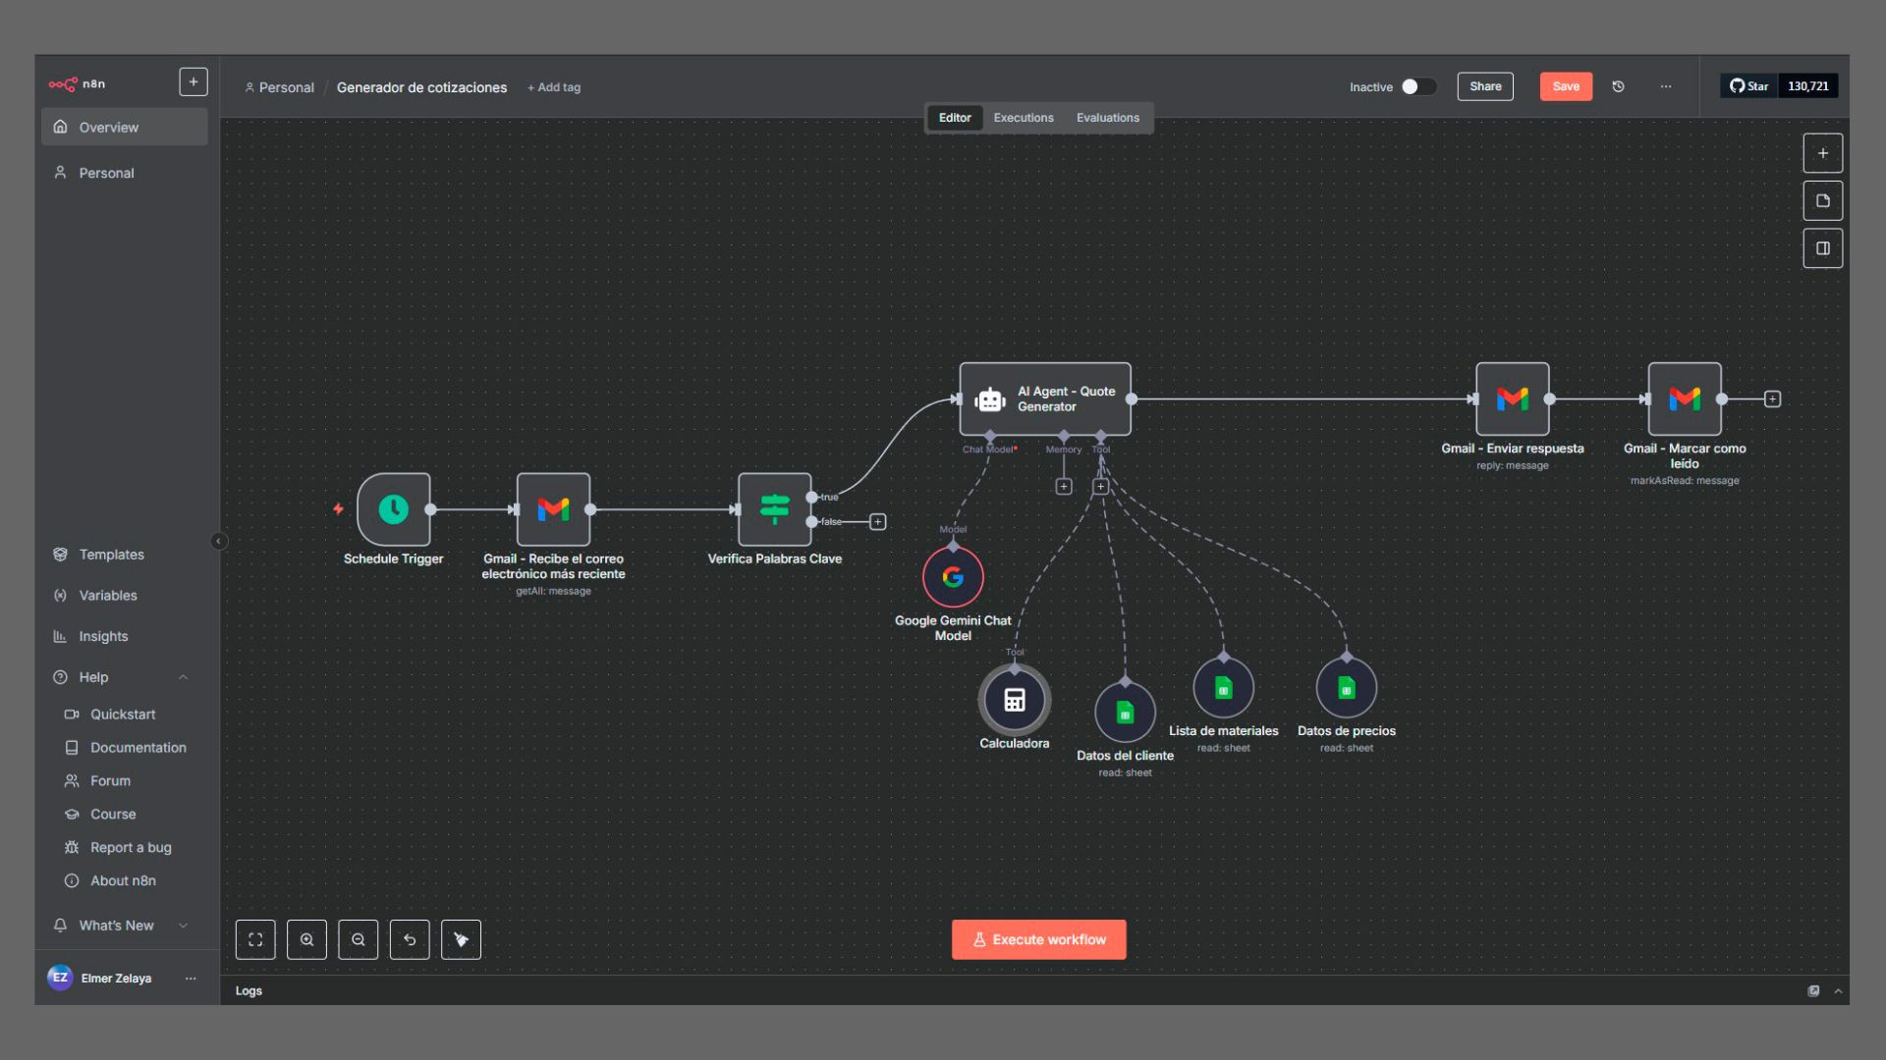Viewport: 1886px width, 1060px height.
Task: Open the workflow history icon beside Save
Action: tap(1618, 86)
